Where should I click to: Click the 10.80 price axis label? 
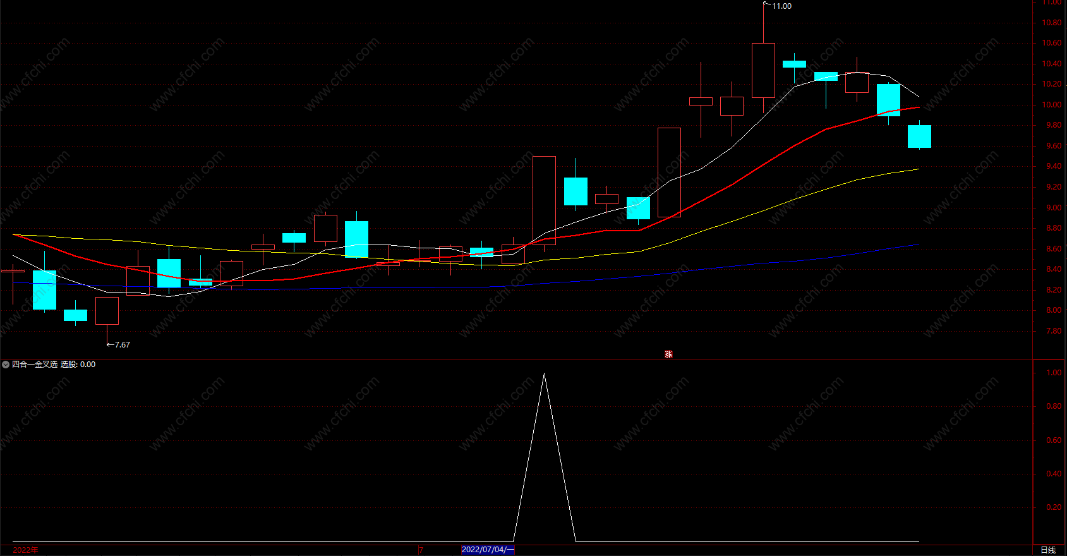[x=1052, y=23]
